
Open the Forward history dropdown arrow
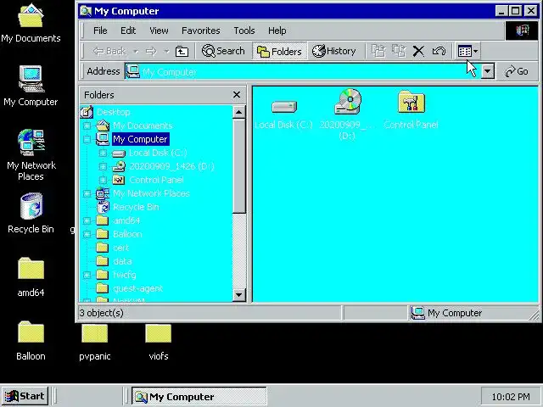166,51
